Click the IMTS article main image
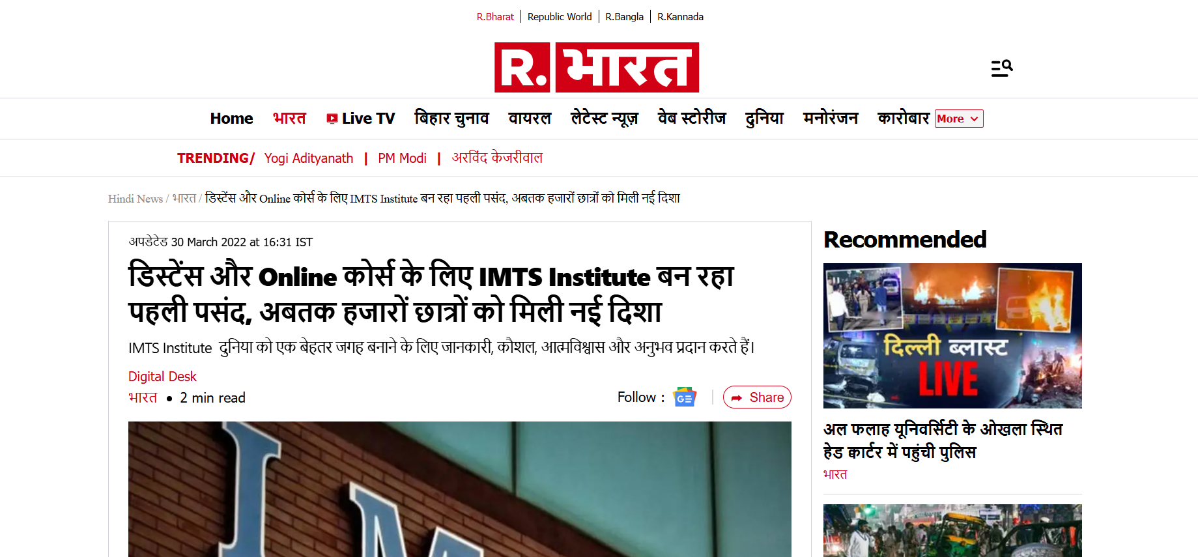1198x557 pixels. pyautogui.click(x=460, y=489)
